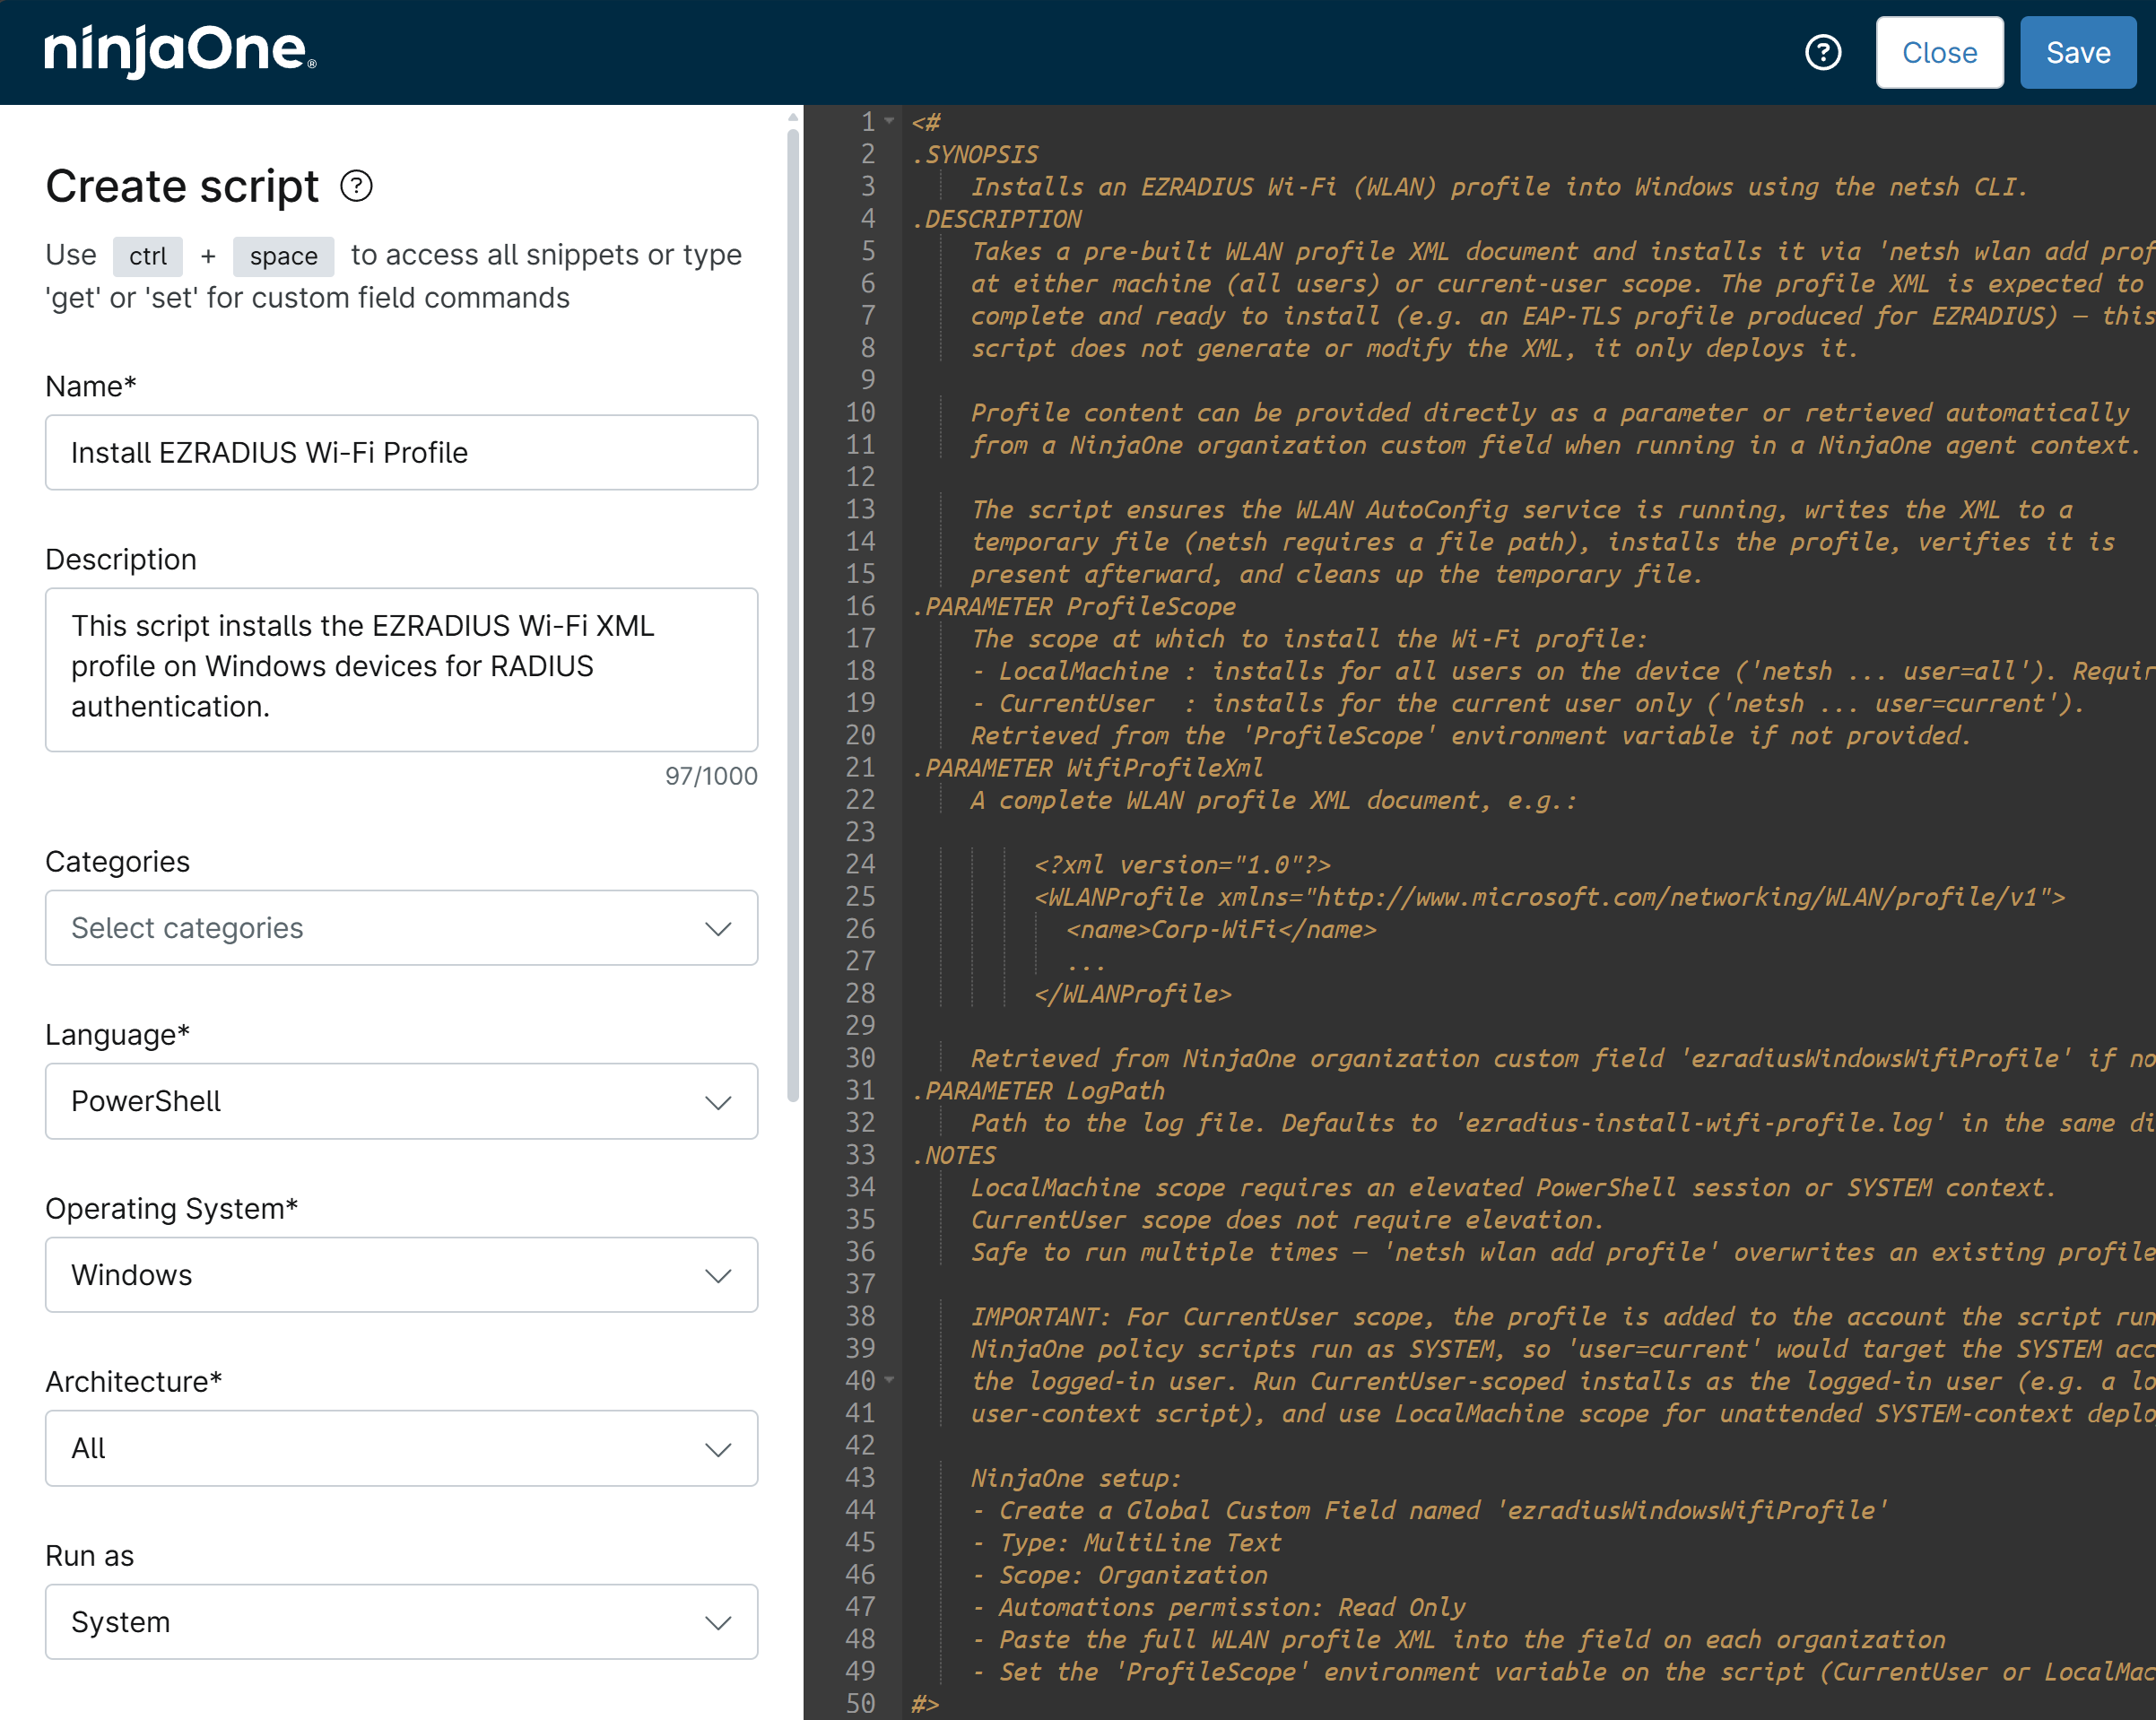Click the '<?xml version="1.0"?>' line

click(x=1183, y=864)
